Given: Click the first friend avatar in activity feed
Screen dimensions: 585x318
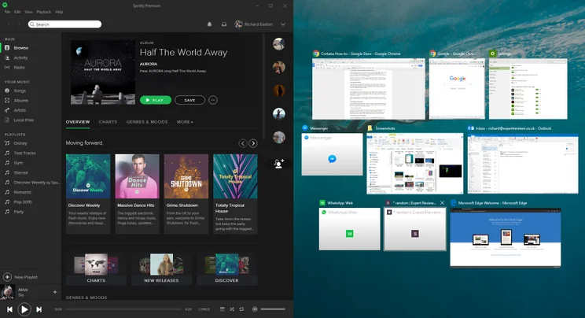Looking at the screenshot, I should coord(278,44).
